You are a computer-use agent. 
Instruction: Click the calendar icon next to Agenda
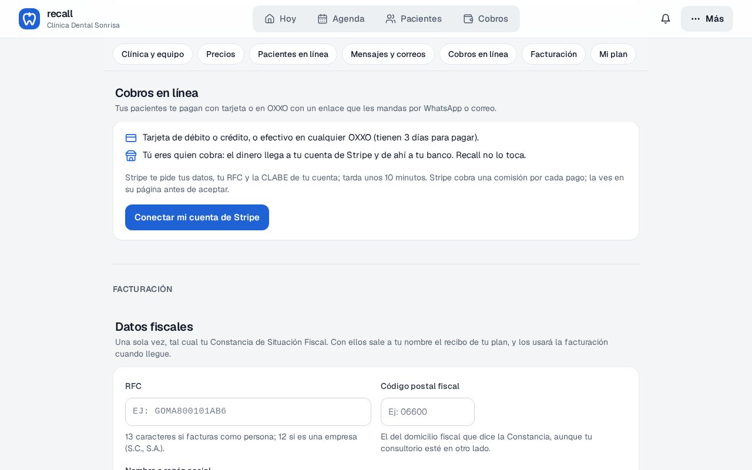[323, 19]
